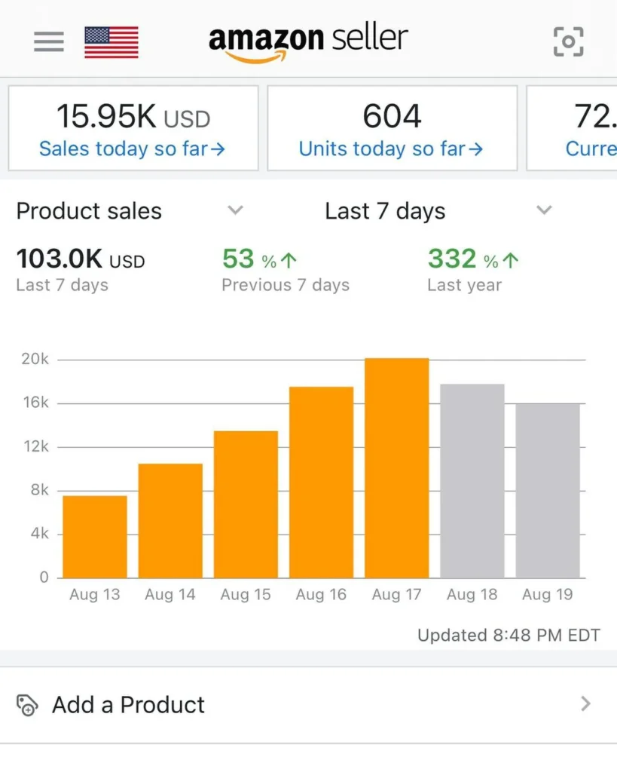
Task: Select the gray Aug 19 bar
Action: click(548, 491)
